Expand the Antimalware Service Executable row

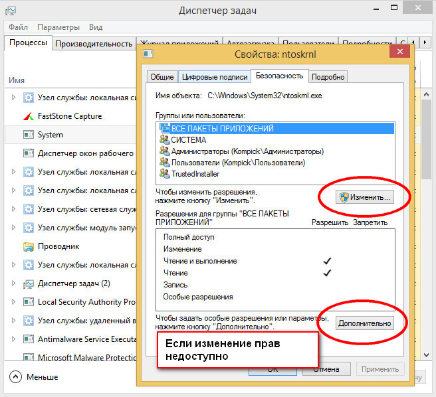point(13,339)
